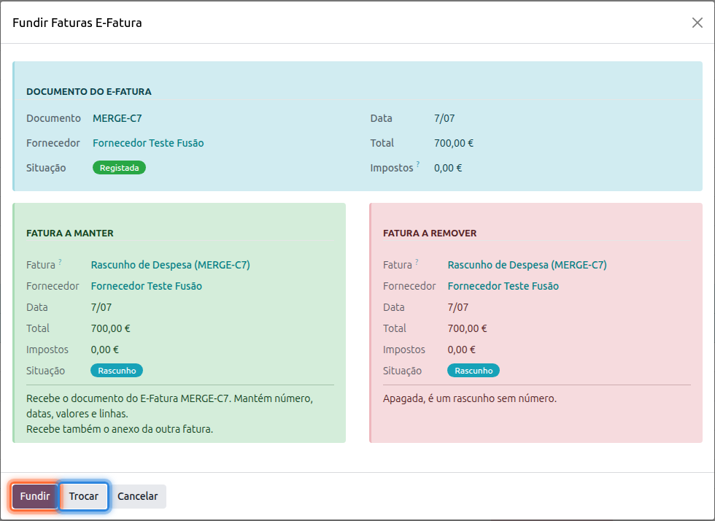Open Fornecedor Teste Fusão in E-Fatura document section
The image size is (715, 521).
(148, 143)
